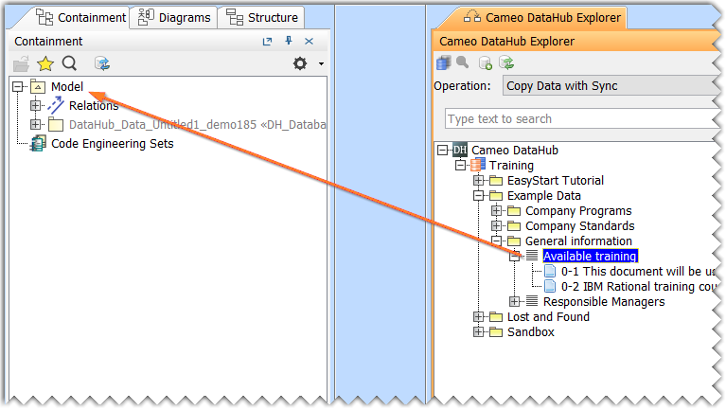Click the document icon of 0-2 entry
Viewport: 726px width, 410px height.
(550, 287)
